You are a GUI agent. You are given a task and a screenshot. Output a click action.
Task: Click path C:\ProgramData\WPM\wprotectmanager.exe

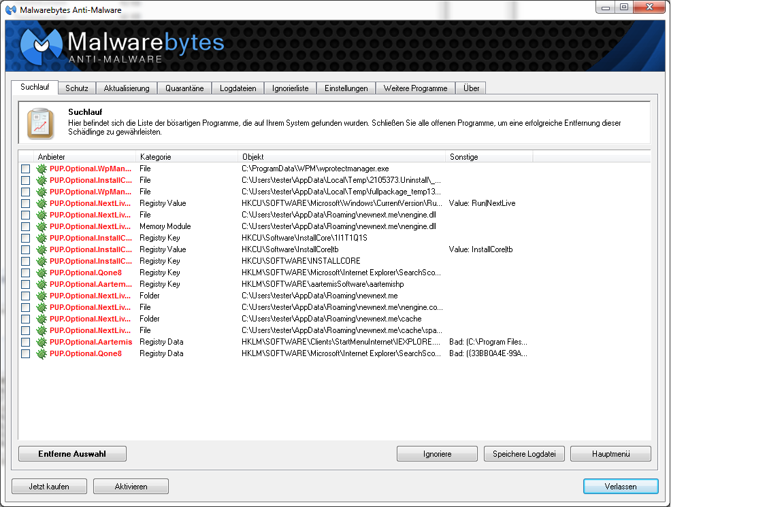[315, 169]
